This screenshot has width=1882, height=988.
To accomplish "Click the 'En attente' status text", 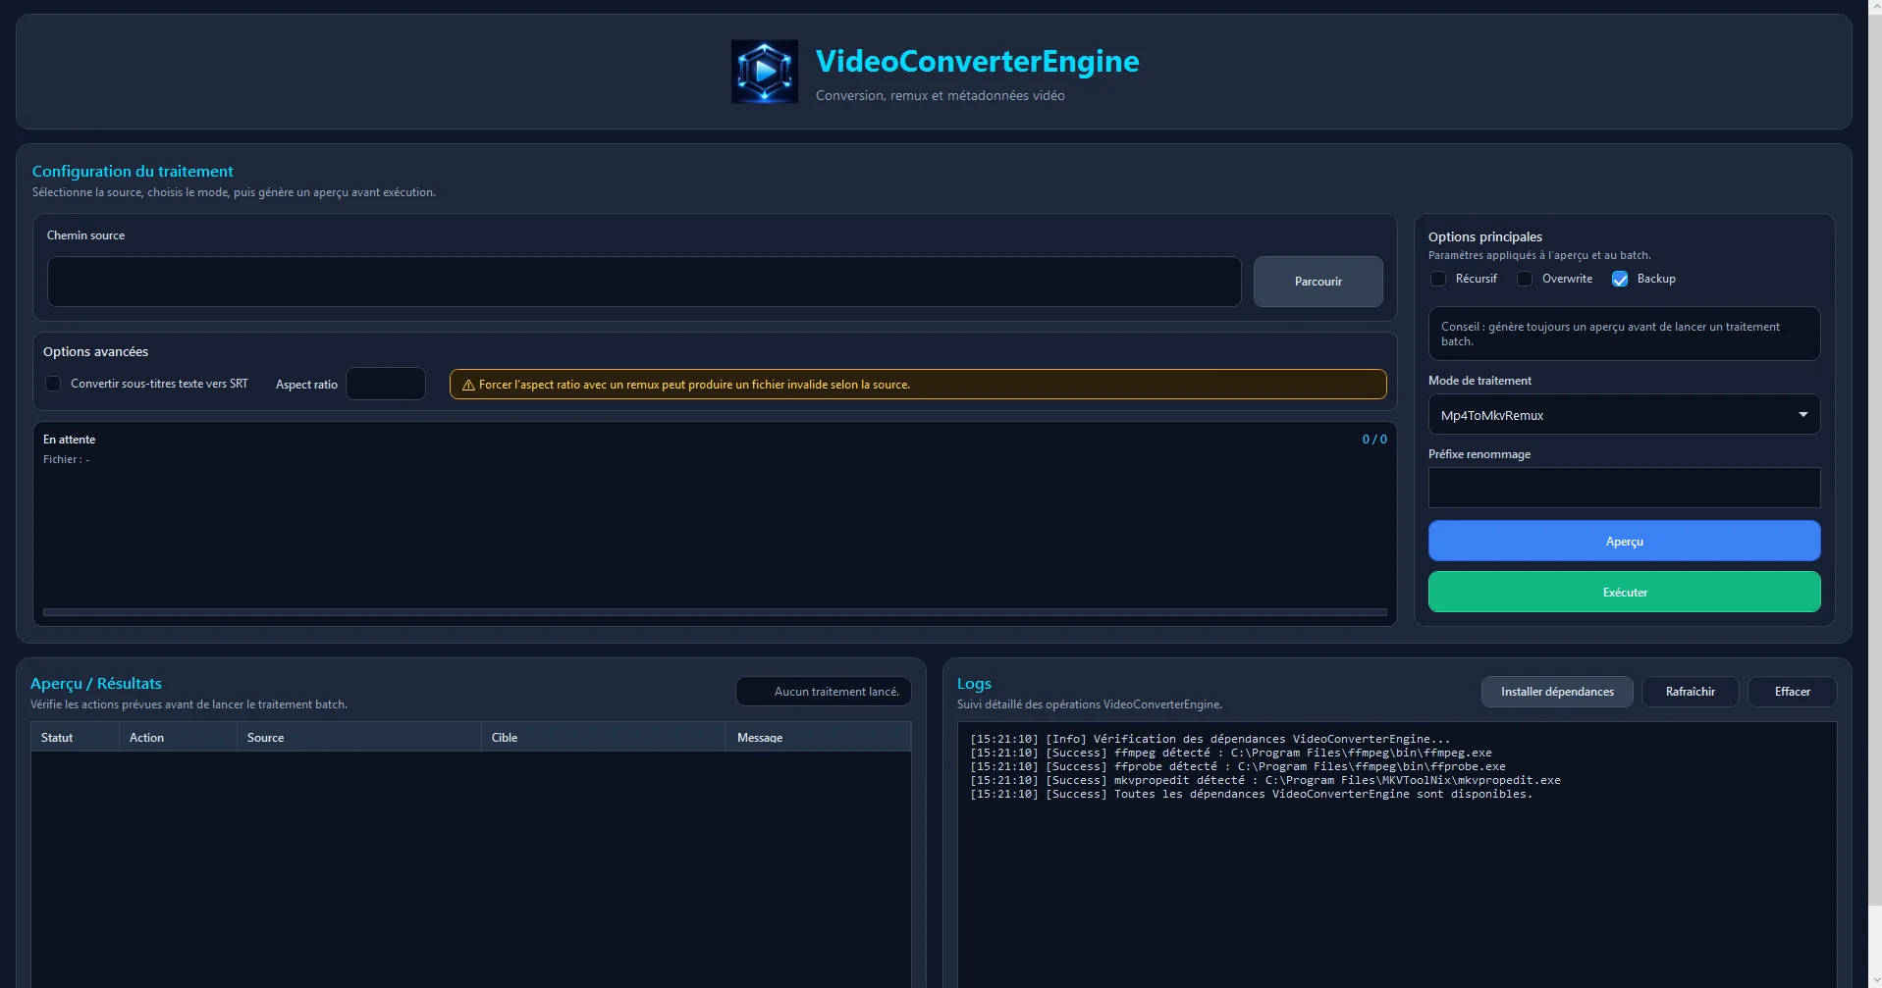I will pyautogui.click(x=69, y=440).
